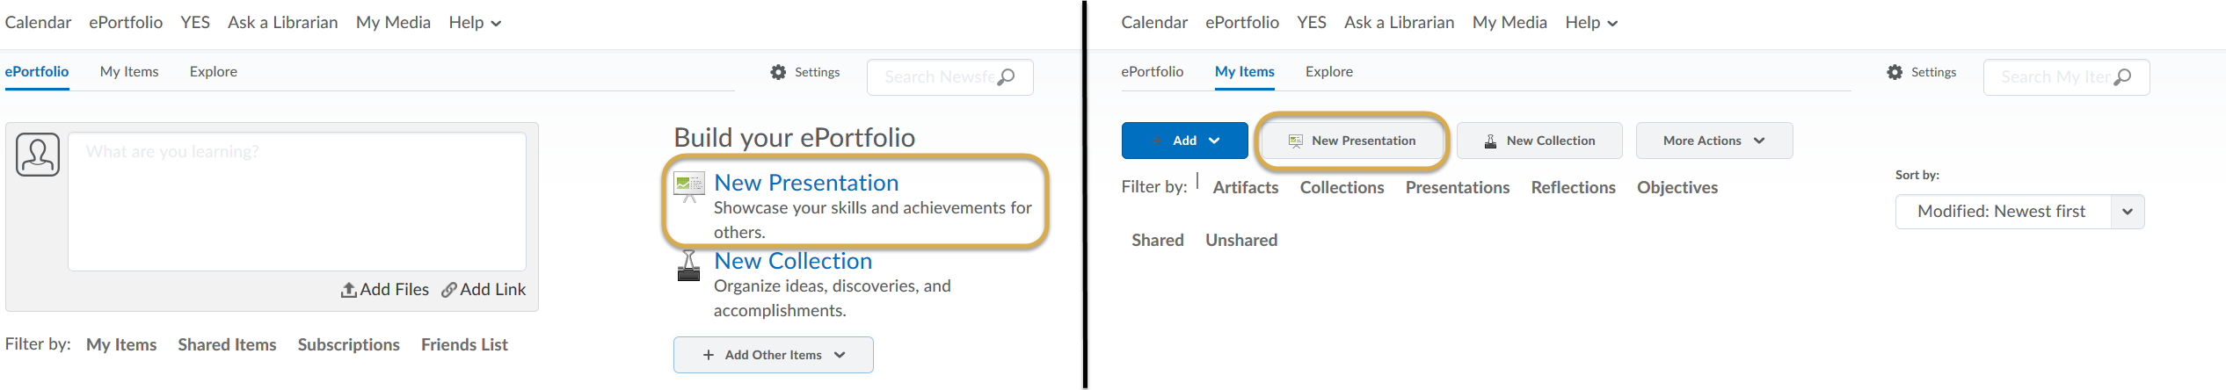The image size is (2226, 390).
Task: Open the blue Add dropdown button
Action: pyautogui.click(x=1184, y=141)
